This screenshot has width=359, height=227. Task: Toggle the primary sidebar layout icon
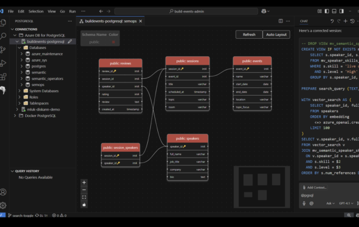[x=327, y=11]
